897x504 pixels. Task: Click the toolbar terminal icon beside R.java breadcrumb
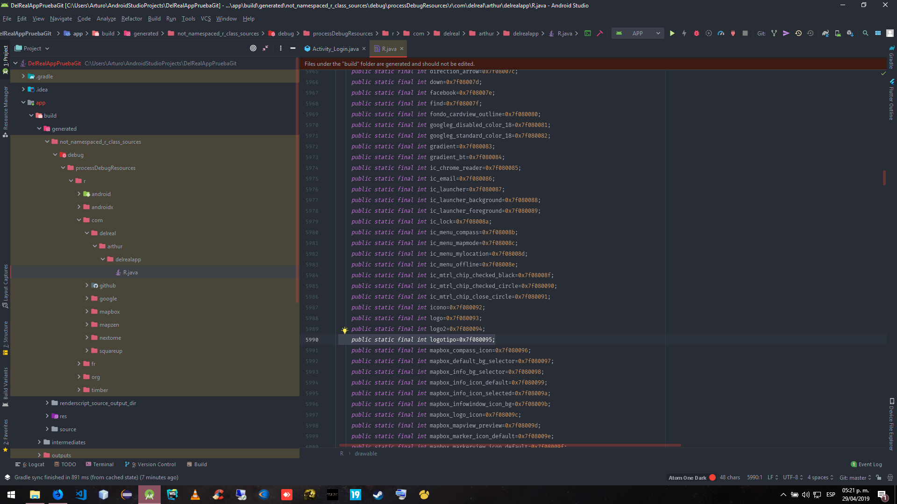tap(588, 33)
